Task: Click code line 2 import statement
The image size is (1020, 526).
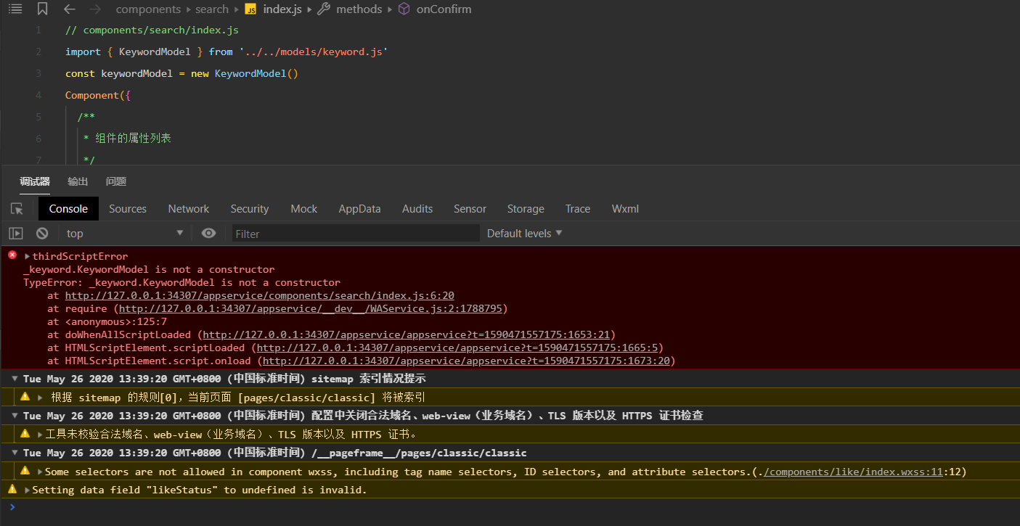Action: (x=227, y=52)
